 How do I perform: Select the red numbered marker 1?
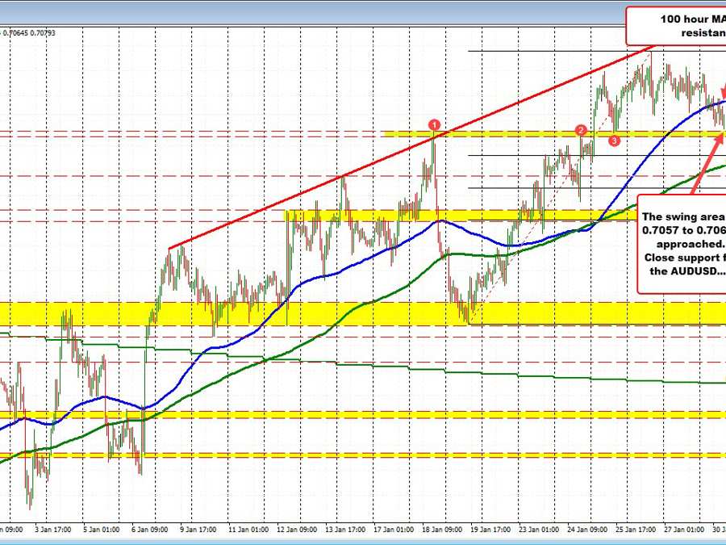[434, 124]
